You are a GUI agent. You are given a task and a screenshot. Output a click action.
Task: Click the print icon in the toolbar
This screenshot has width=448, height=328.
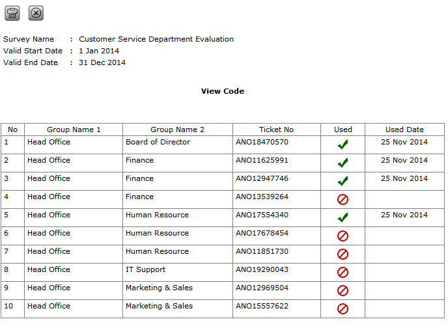pos(12,12)
